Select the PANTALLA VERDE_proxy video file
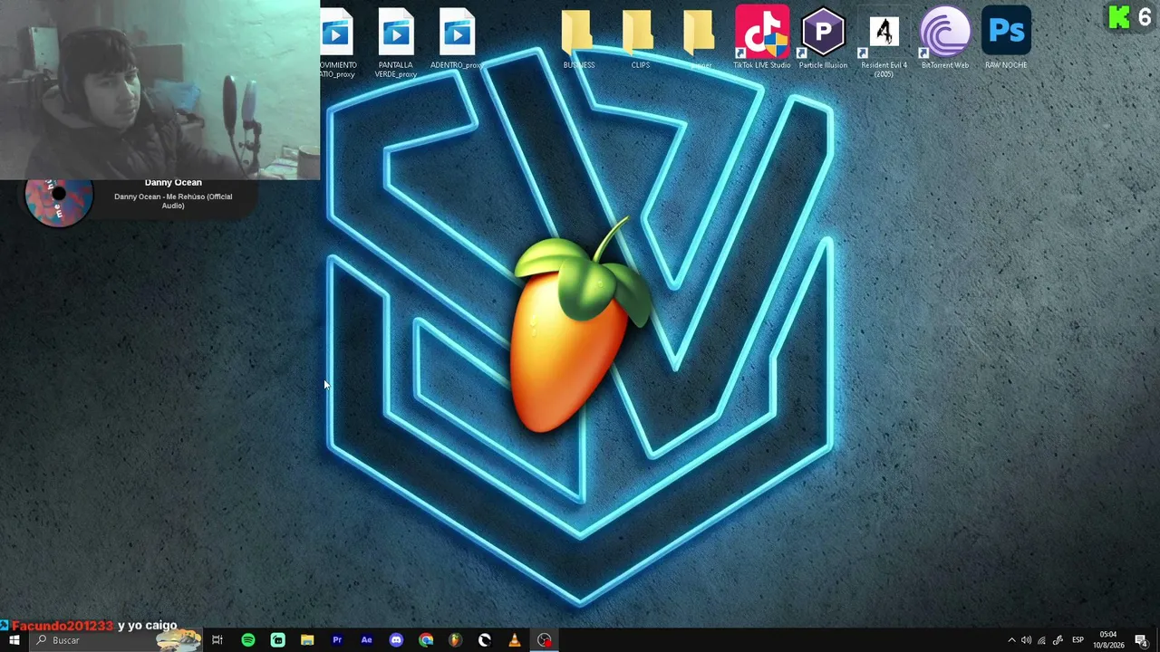 [396, 42]
